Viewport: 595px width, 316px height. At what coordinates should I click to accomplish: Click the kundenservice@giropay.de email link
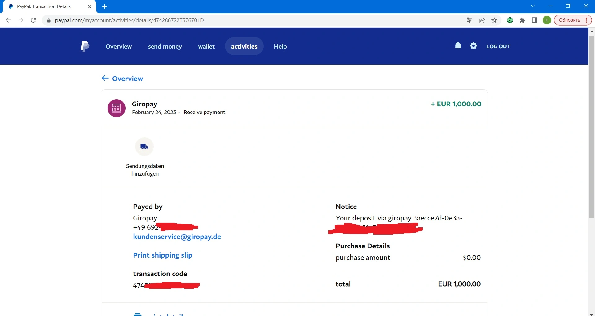coord(177,237)
